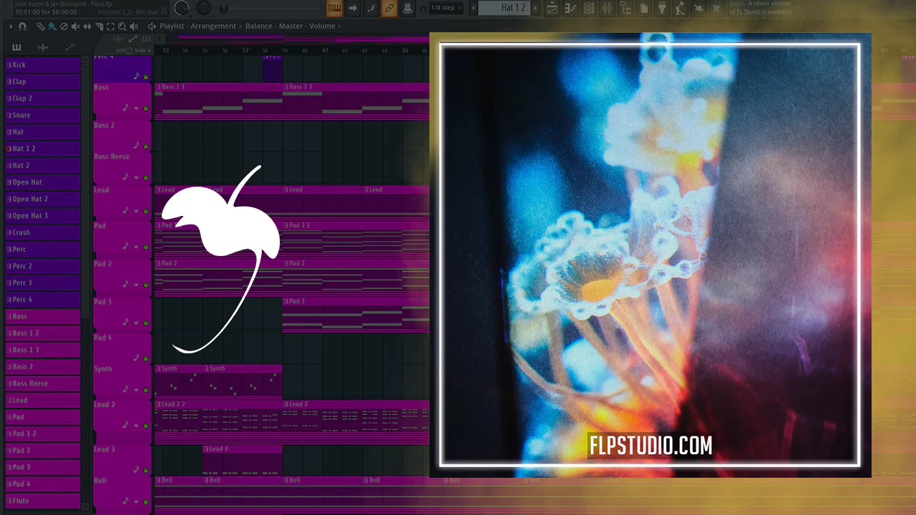Expand the Bass track dropdown arrow

click(136, 109)
